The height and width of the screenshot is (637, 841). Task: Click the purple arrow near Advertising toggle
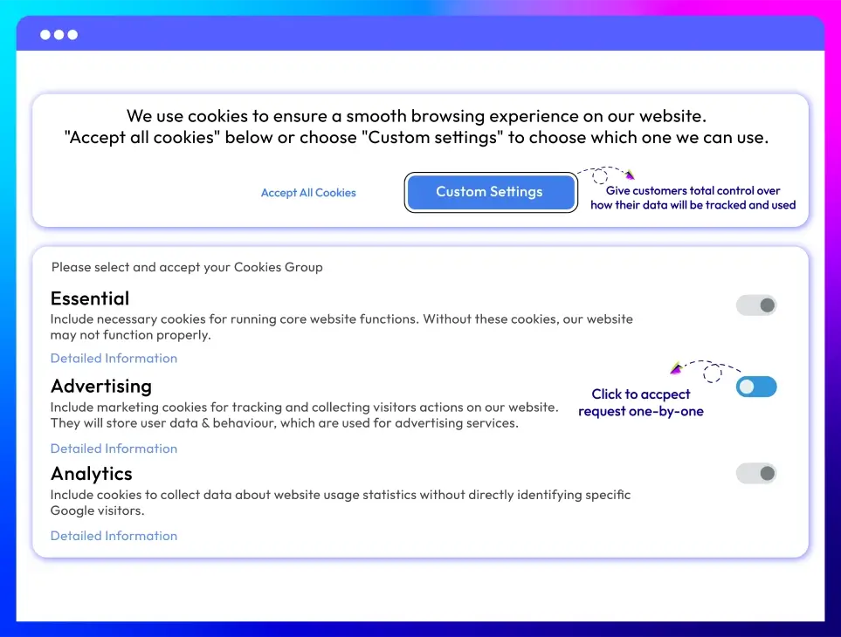[x=676, y=368]
